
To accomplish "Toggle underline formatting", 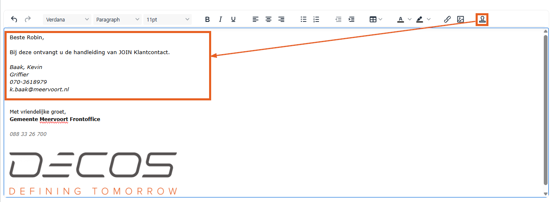I will pyautogui.click(x=233, y=19).
